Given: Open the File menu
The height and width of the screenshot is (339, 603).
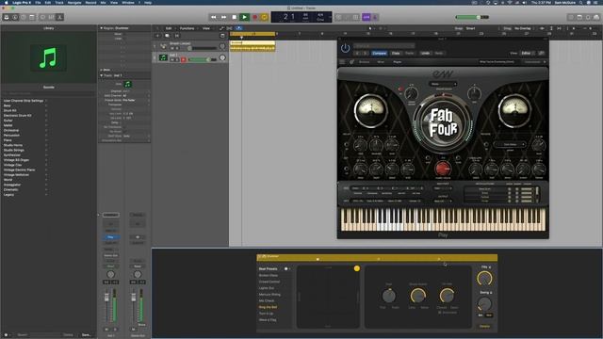Looking at the screenshot, I should (x=38, y=2).
